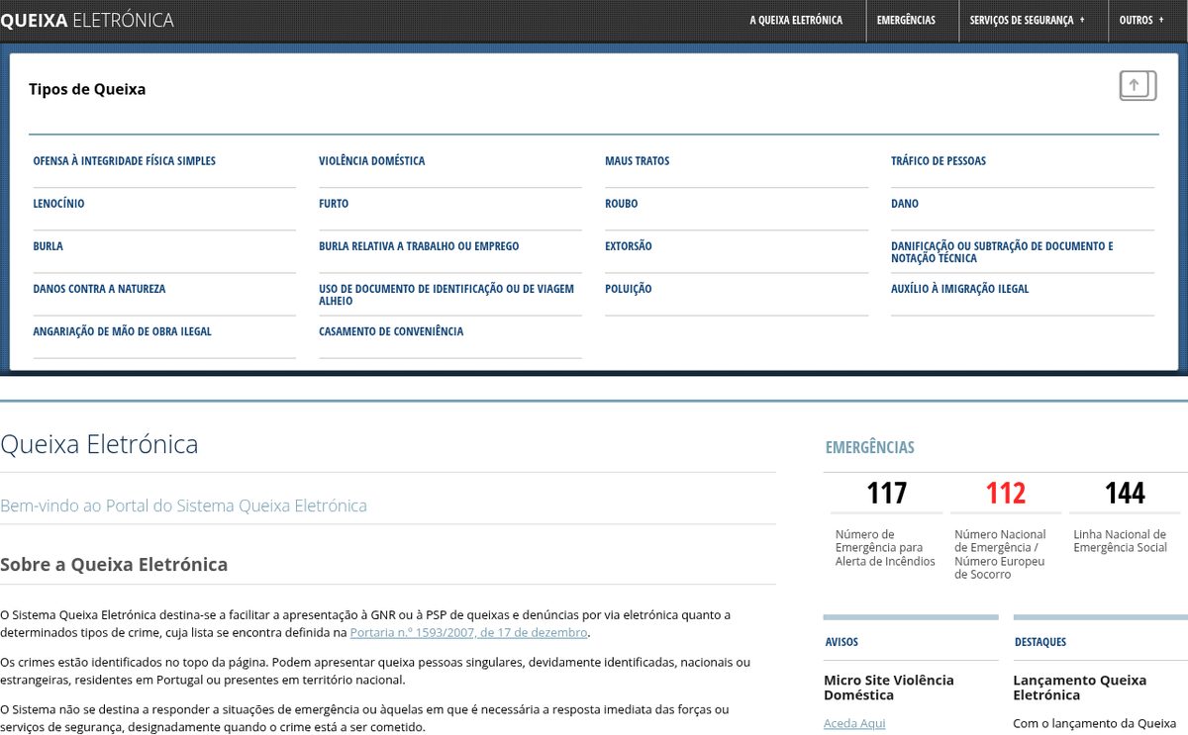Viewport: 1188px width, 735px height.
Task: Click the Aceda Aqui link
Action: [x=854, y=723]
